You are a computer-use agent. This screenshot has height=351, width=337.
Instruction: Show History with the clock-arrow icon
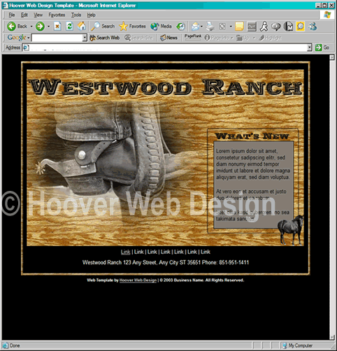click(180, 27)
